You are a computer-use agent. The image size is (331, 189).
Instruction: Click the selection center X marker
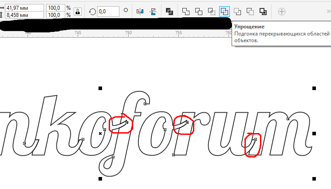[x=100, y=133]
